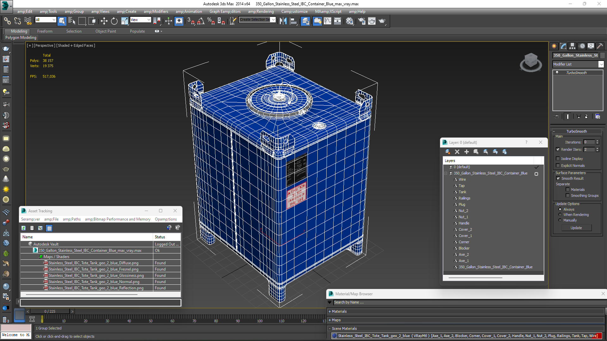Click the Polygon Modeling panel button

[x=21, y=38]
